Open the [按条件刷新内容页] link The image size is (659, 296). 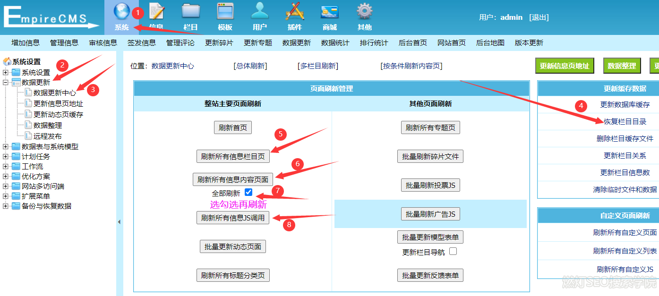(411, 66)
